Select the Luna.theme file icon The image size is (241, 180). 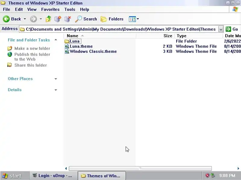click(67, 46)
